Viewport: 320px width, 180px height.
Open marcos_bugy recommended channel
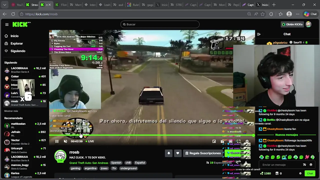25,167
